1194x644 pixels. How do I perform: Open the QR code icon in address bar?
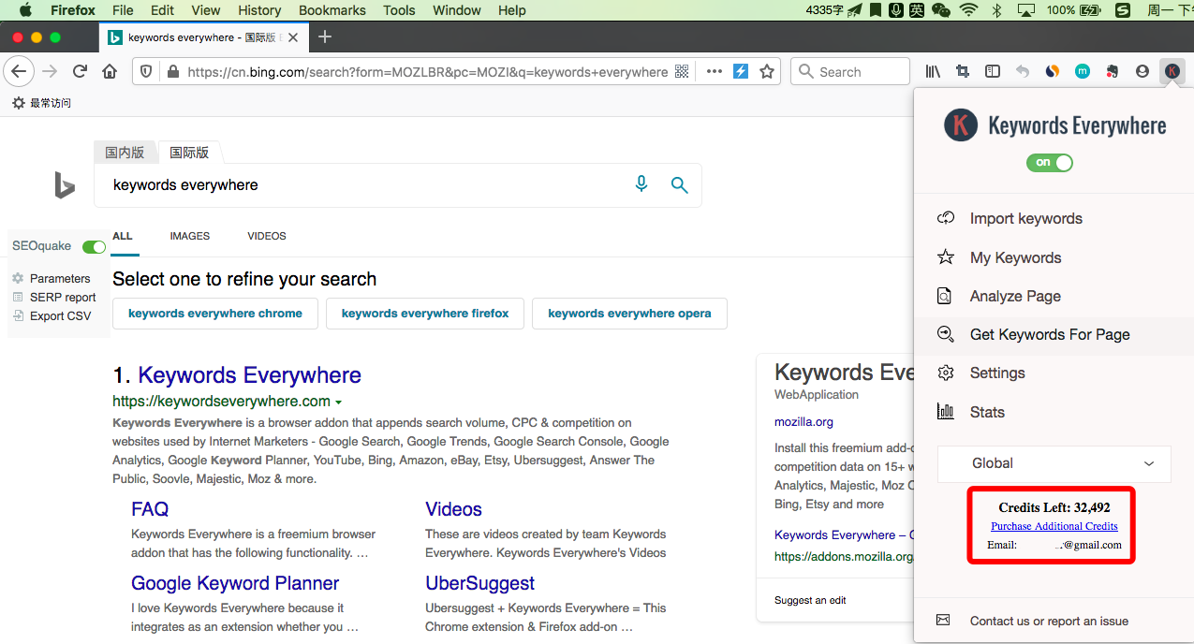click(x=683, y=71)
